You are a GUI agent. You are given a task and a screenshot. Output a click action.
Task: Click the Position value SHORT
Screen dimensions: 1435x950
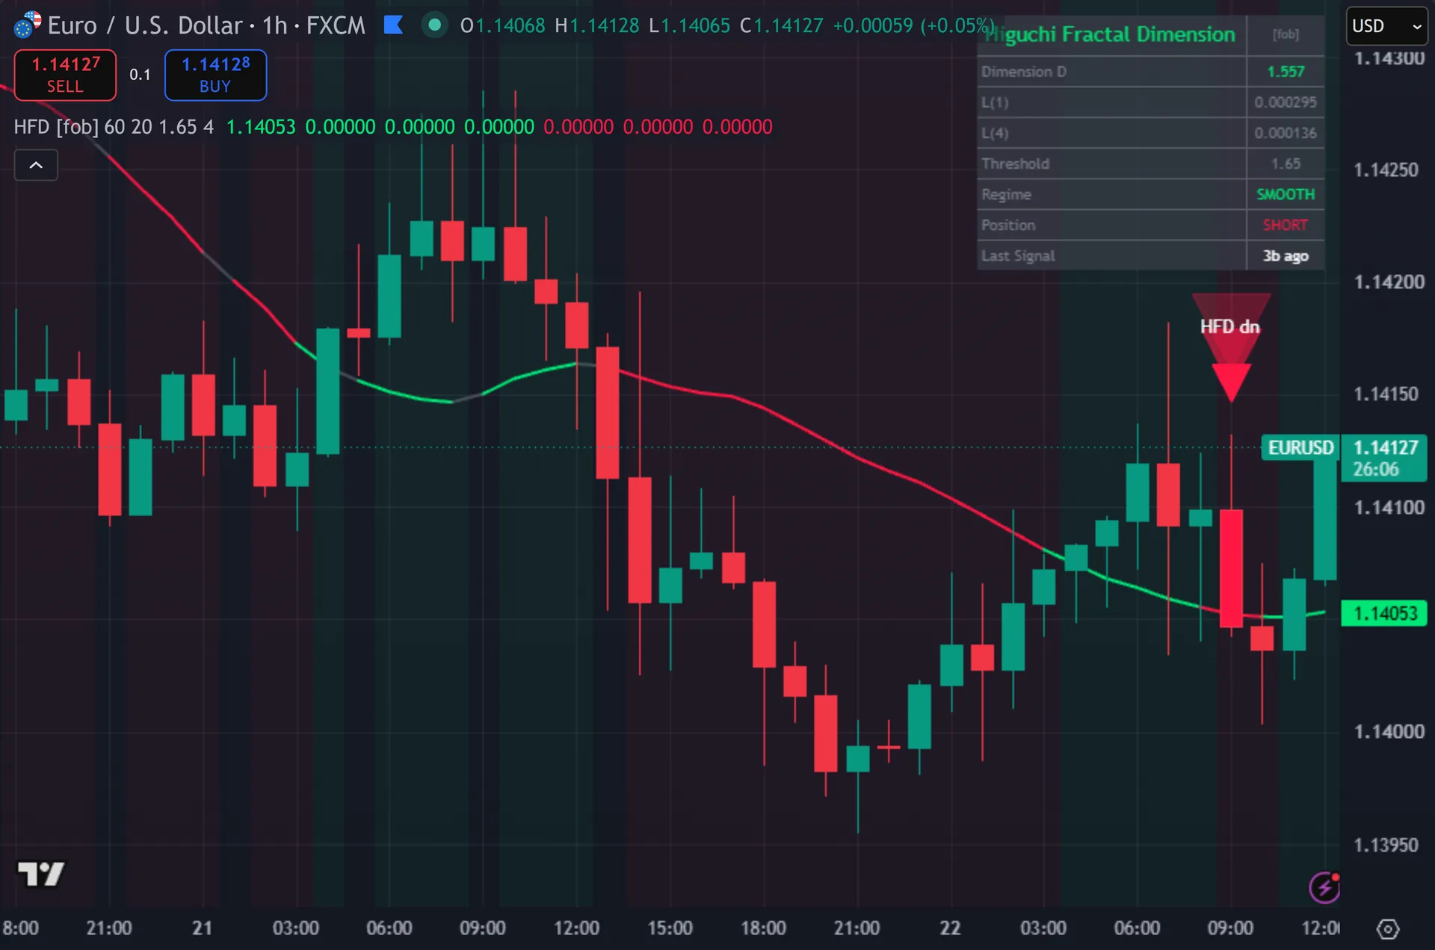pos(1286,225)
